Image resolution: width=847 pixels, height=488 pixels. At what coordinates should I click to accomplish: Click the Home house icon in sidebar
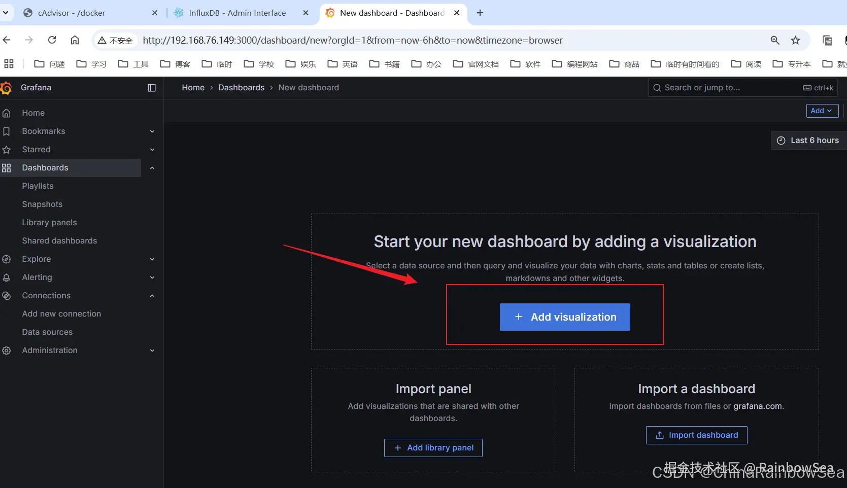point(7,113)
